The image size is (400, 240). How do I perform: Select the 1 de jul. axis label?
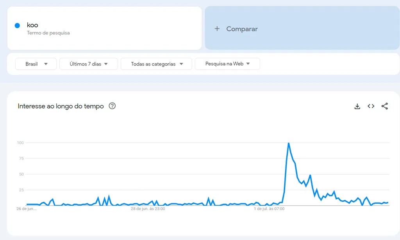click(270, 208)
